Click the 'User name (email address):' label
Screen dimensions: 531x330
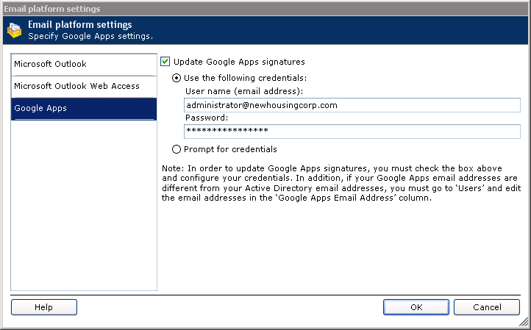244,91
